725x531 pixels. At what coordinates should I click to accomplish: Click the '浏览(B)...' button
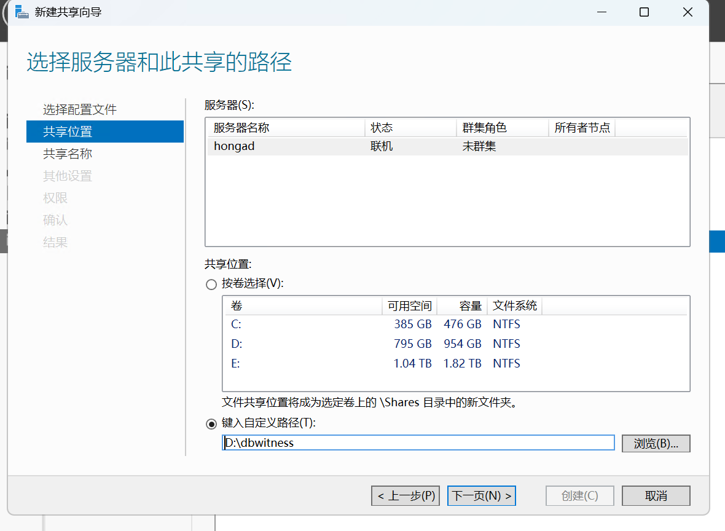coord(656,444)
